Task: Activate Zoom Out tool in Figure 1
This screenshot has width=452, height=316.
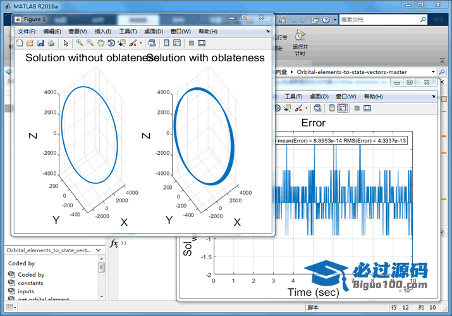Action: [x=90, y=43]
